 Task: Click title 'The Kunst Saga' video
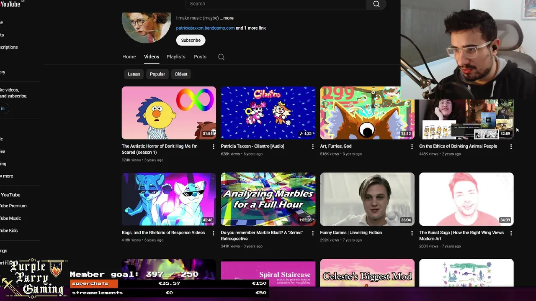(x=461, y=235)
